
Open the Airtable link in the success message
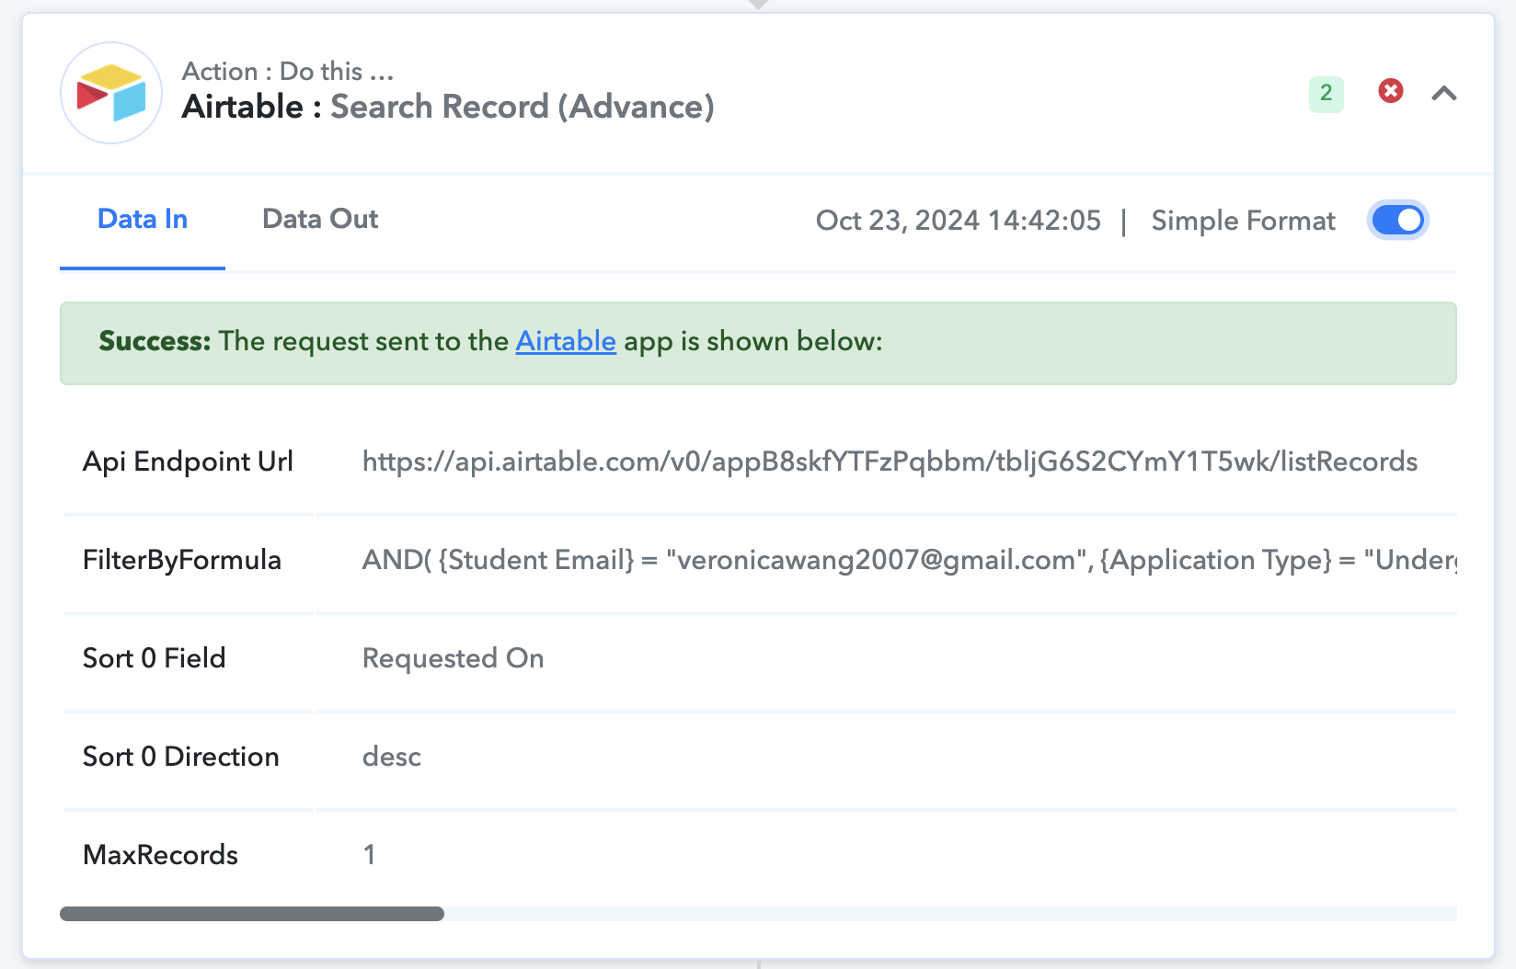[x=565, y=341]
